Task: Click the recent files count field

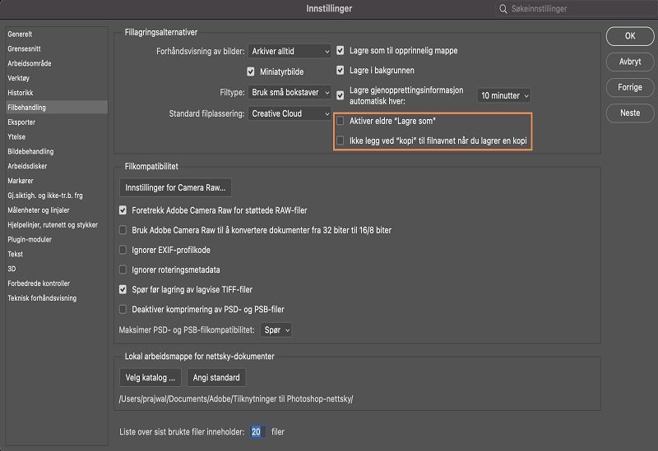Action: (257, 431)
